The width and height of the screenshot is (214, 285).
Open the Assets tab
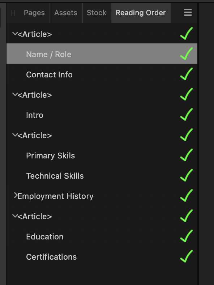click(x=66, y=13)
